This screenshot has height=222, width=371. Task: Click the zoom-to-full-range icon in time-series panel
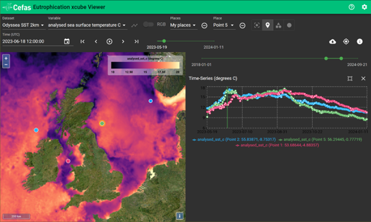(x=350, y=79)
